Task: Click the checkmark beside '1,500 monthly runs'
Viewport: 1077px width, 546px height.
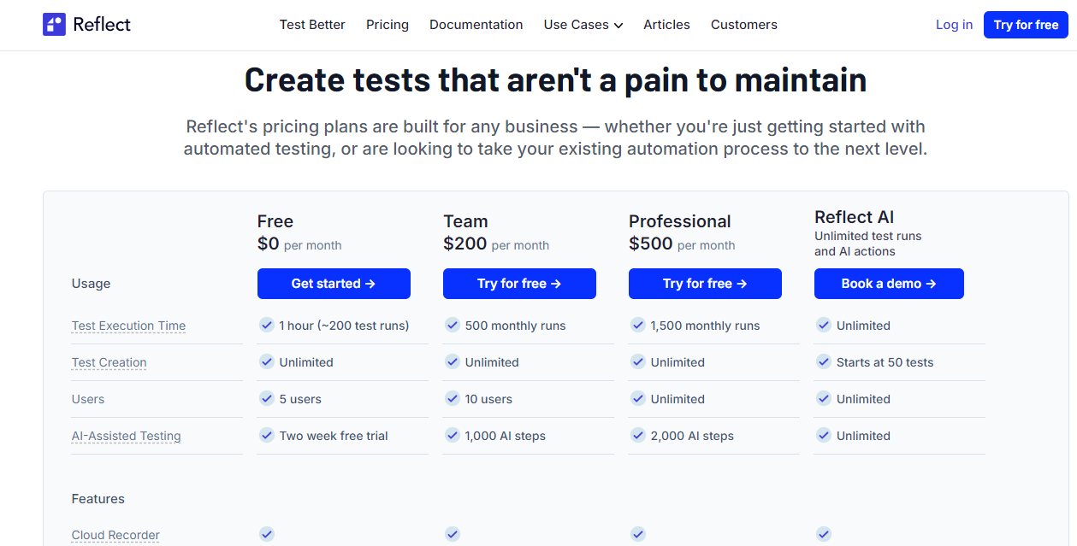Action: (638, 326)
